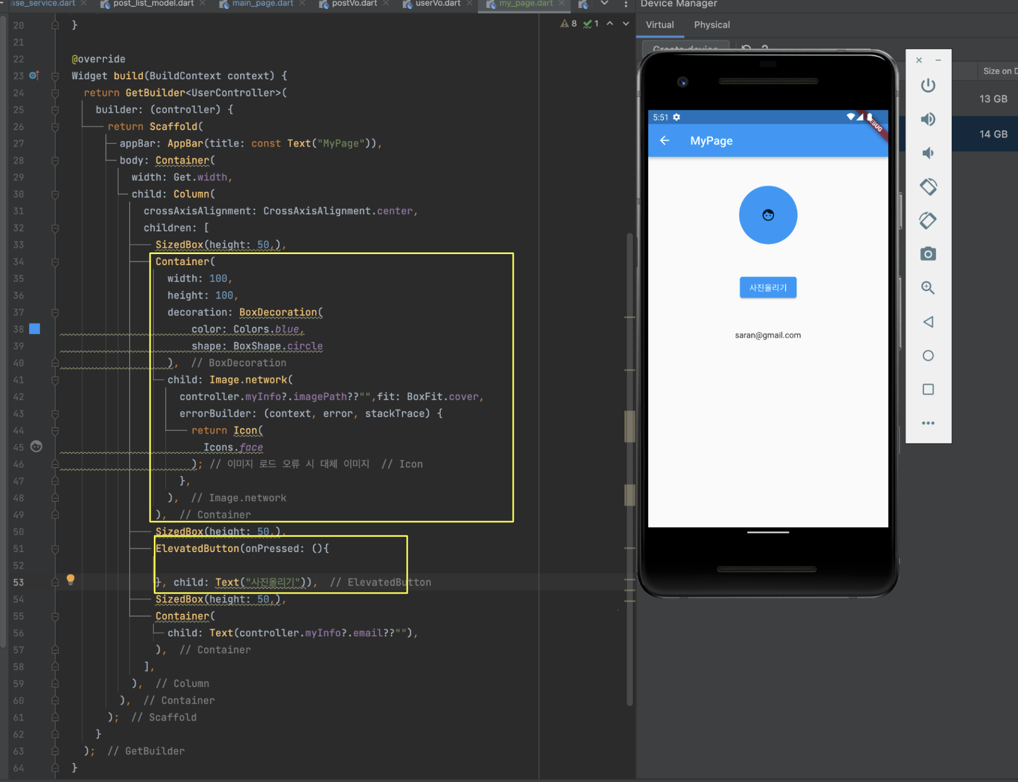Jump to next highlighted problem arrow

click(x=625, y=24)
